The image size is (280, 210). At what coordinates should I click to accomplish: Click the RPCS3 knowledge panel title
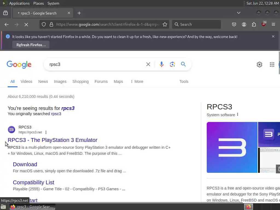tap(219, 107)
